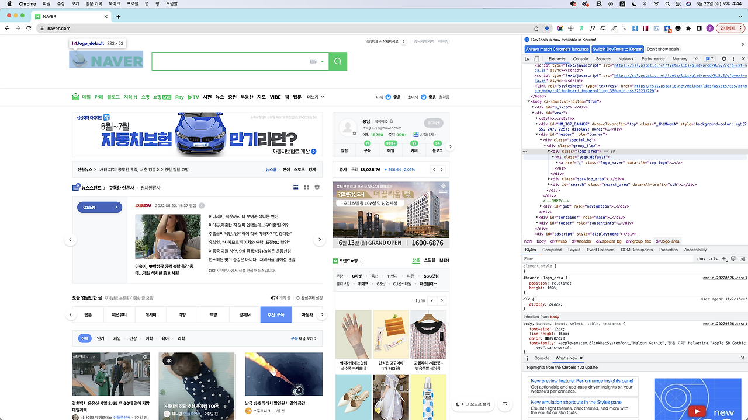
Task: Switch to the Console tab in DevTools
Action: point(580,58)
